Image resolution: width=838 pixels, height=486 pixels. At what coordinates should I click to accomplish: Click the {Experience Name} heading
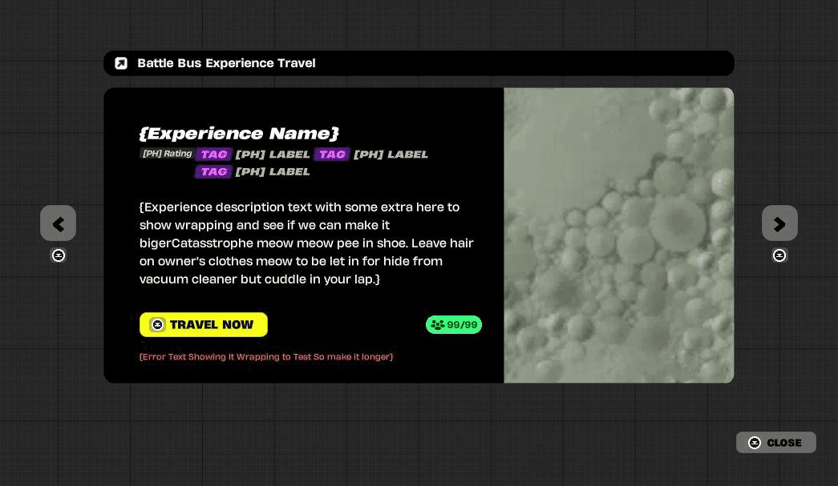coord(239,133)
